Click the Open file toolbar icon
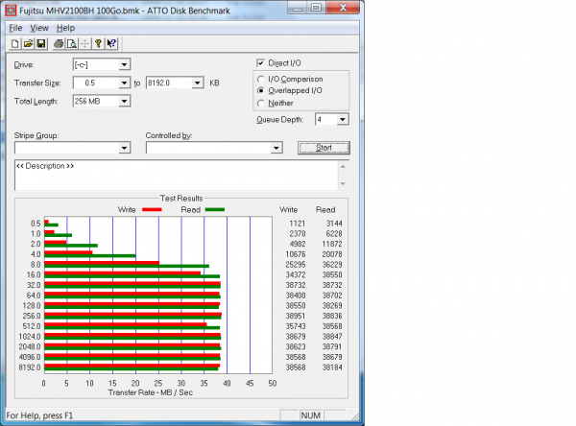Image resolution: width=576 pixels, height=426 pixels. pos(28,44)
